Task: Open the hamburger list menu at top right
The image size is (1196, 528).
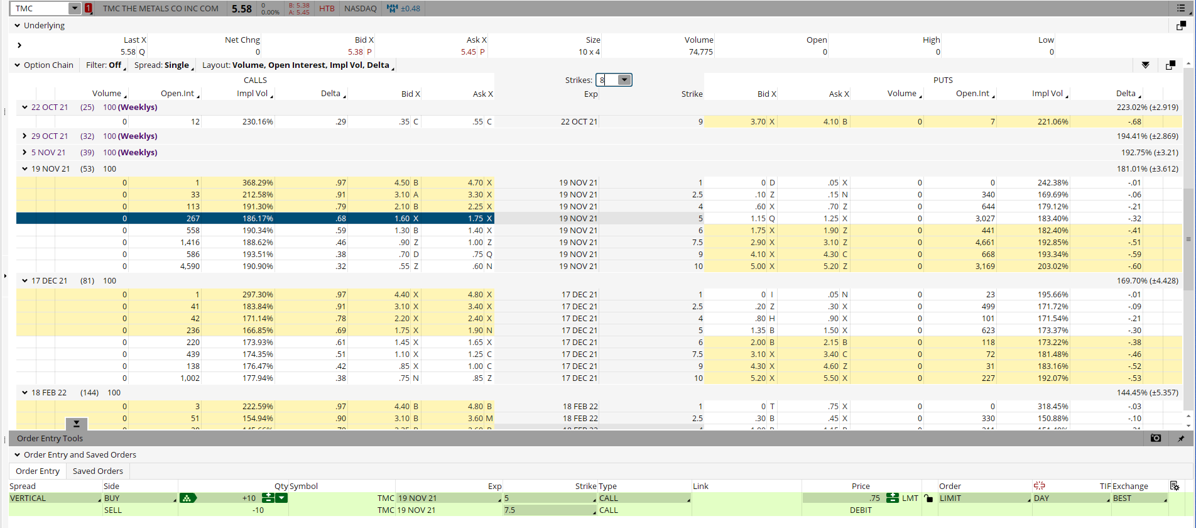Action: click(1181, 8)
